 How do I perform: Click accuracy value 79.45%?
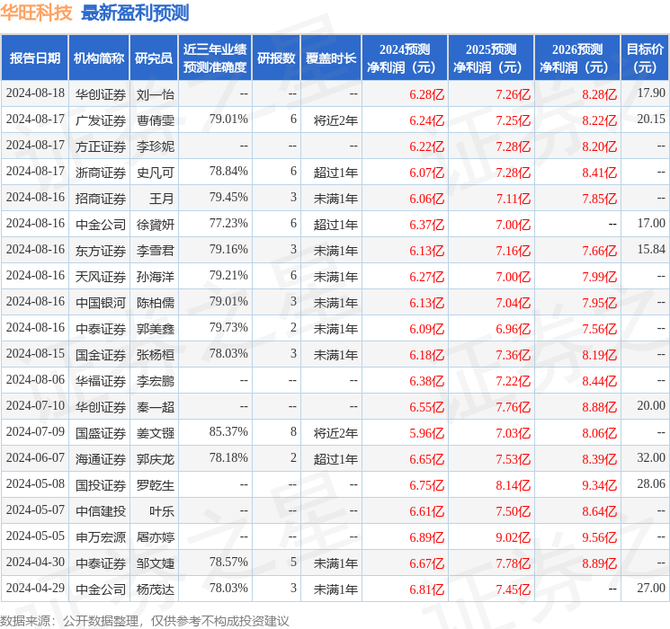[228, 198]
